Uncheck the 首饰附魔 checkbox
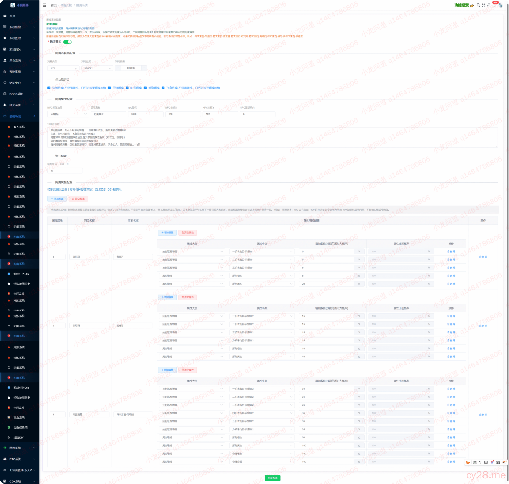 point(109,88)
